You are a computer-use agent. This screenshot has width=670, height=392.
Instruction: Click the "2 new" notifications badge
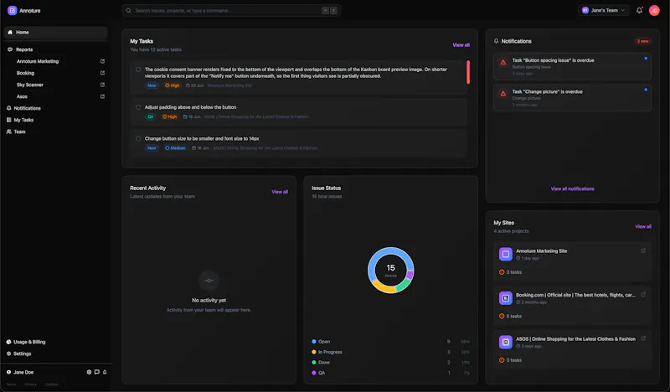coord(642,41)
